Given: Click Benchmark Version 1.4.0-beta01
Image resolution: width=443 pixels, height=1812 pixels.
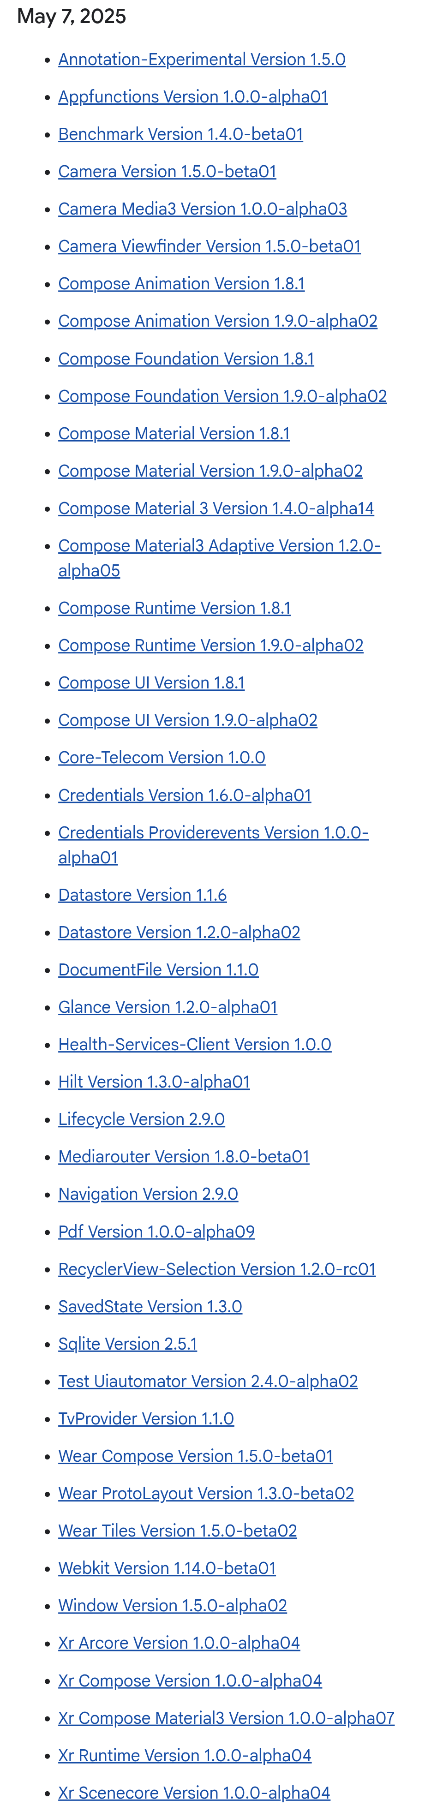Looking at the screenshot, I should (181, 134).
